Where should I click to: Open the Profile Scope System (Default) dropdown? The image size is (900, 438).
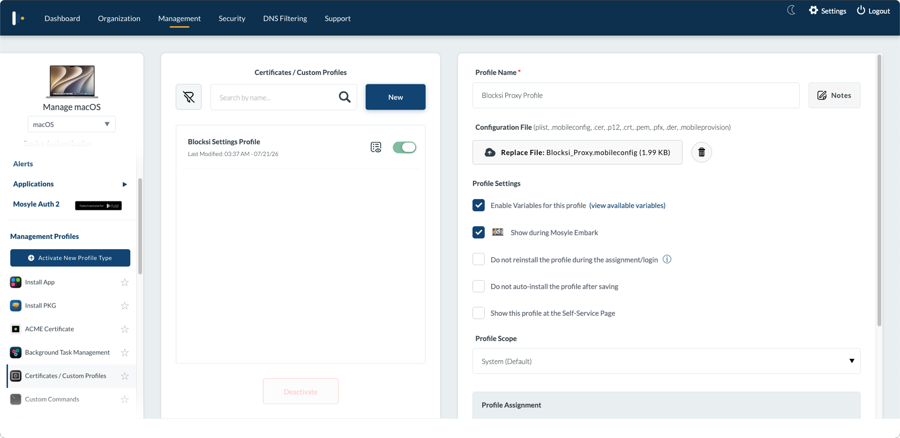666,361
